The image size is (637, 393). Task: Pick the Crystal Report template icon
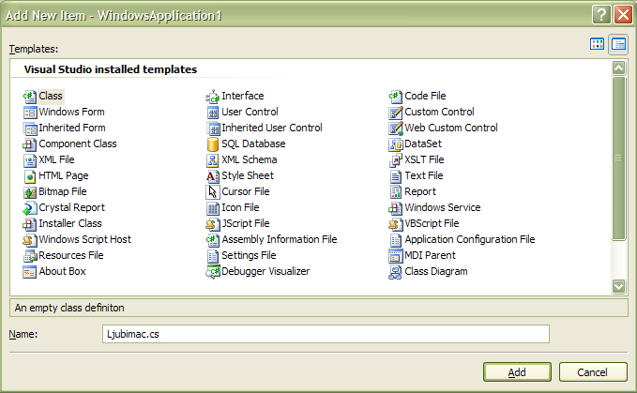point(29,208)
